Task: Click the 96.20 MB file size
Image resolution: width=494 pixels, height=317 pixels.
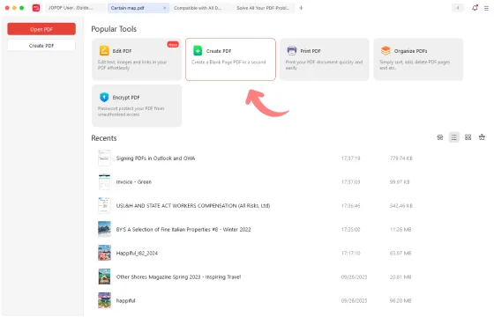Action: [400, 300]
